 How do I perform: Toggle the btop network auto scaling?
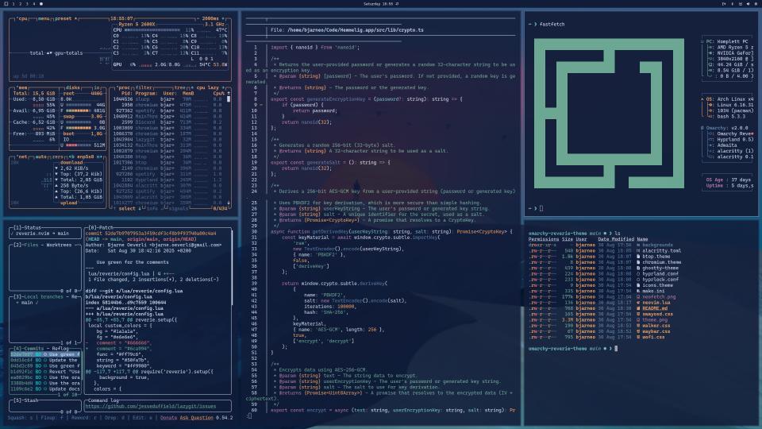click(40, 157)
